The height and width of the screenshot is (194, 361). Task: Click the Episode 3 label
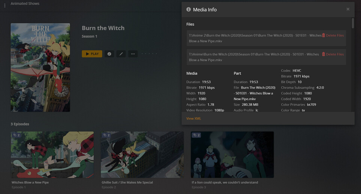(x=199, y=187)
